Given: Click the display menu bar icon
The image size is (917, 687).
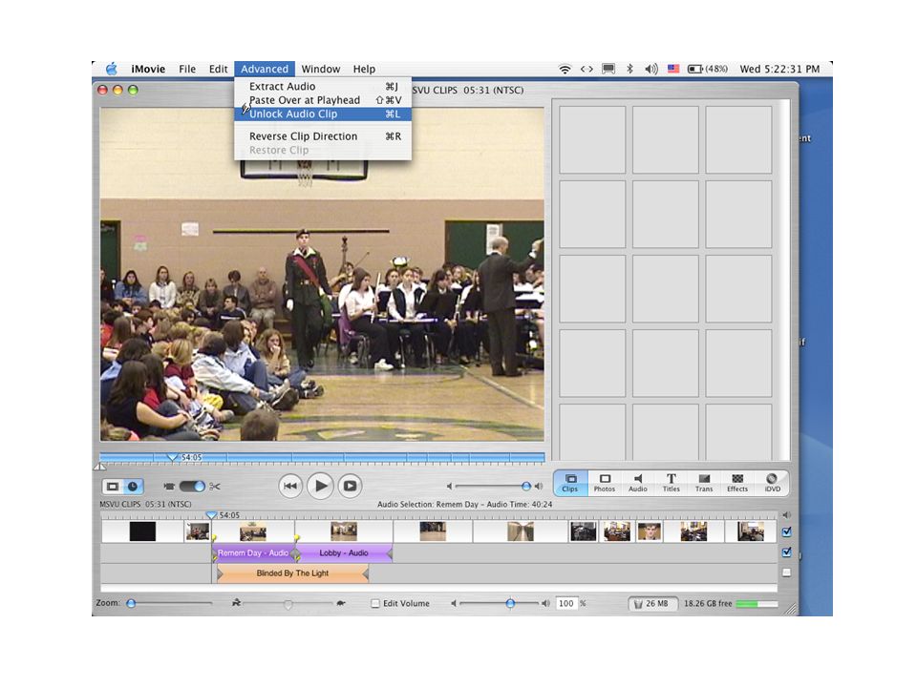Looking at the screenshot, I should (608, 69).
